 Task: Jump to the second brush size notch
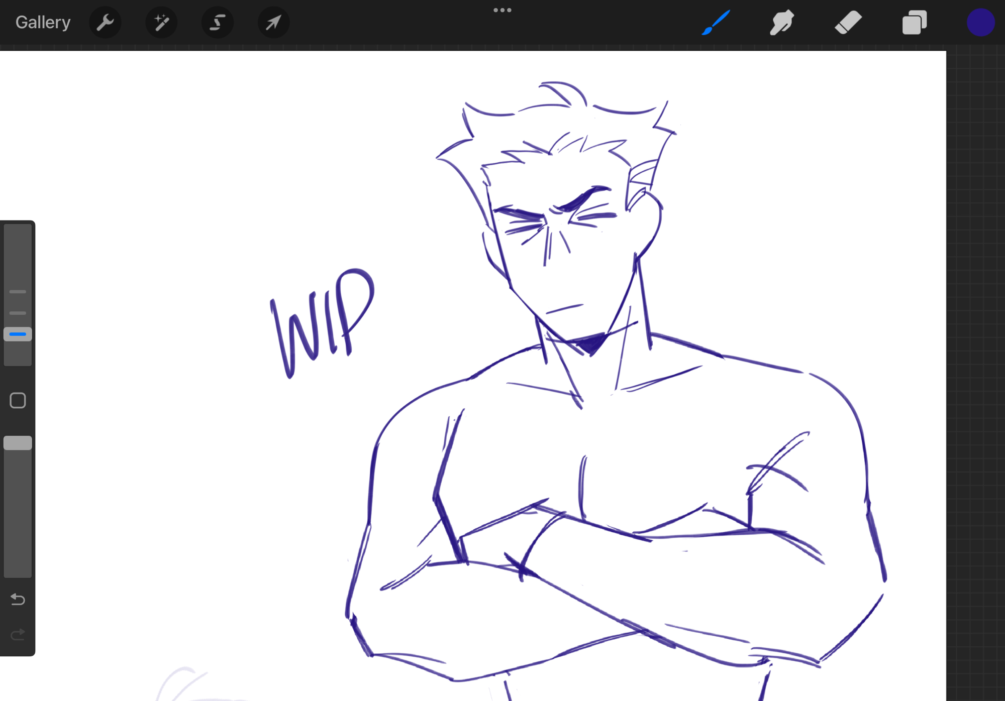tap(18, 313)
